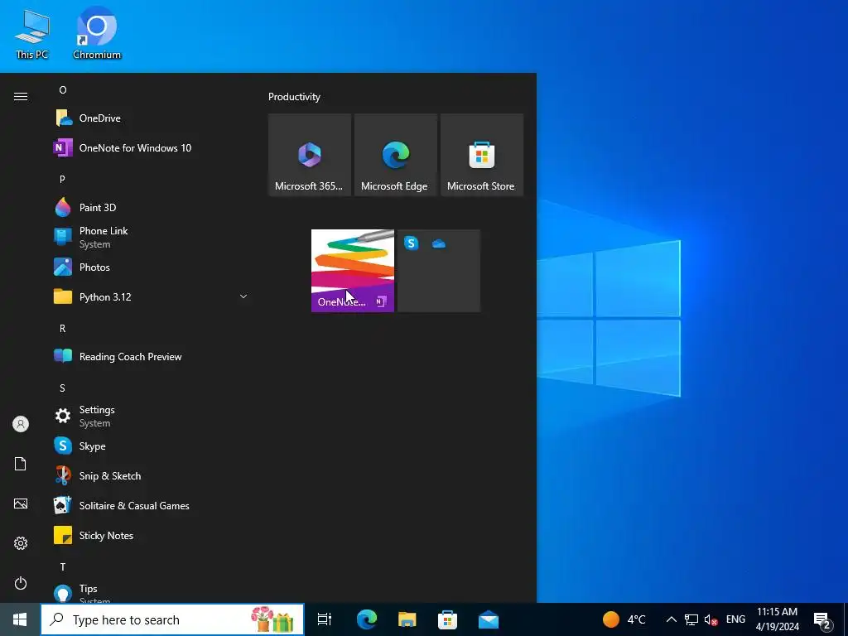Viewport: 848px width, 636px height.
Task: Open the clock showing 11:15 AM
Action: pos(777,619)
